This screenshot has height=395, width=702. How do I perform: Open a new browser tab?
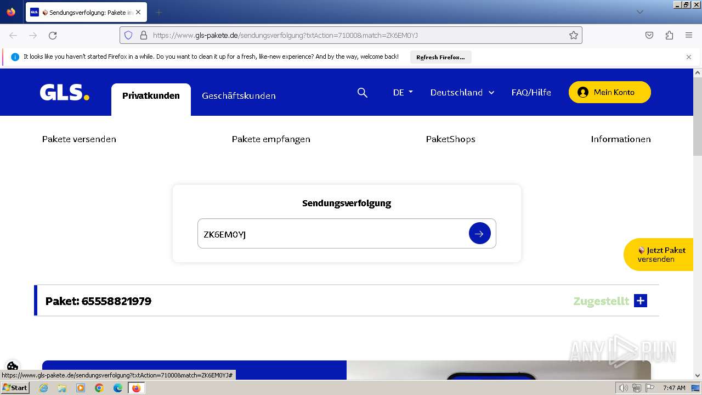pyautogui.click(x=158, y=12)
